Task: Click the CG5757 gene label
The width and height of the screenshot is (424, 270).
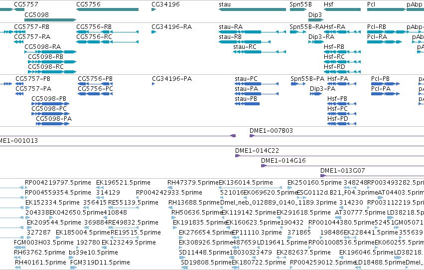Action: pyautogui.click(x=26, y=4)
